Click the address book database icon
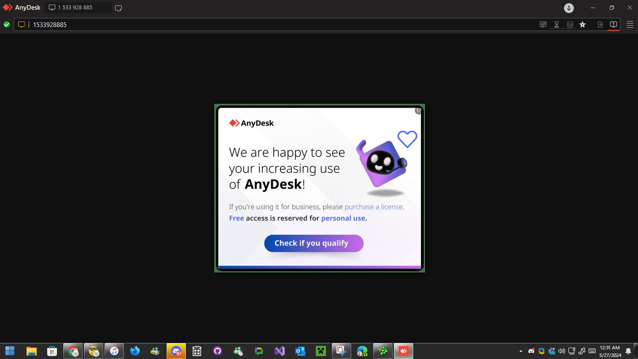Image resolution: width=638 pixels, height=359 pixels. tap(570, 24)
